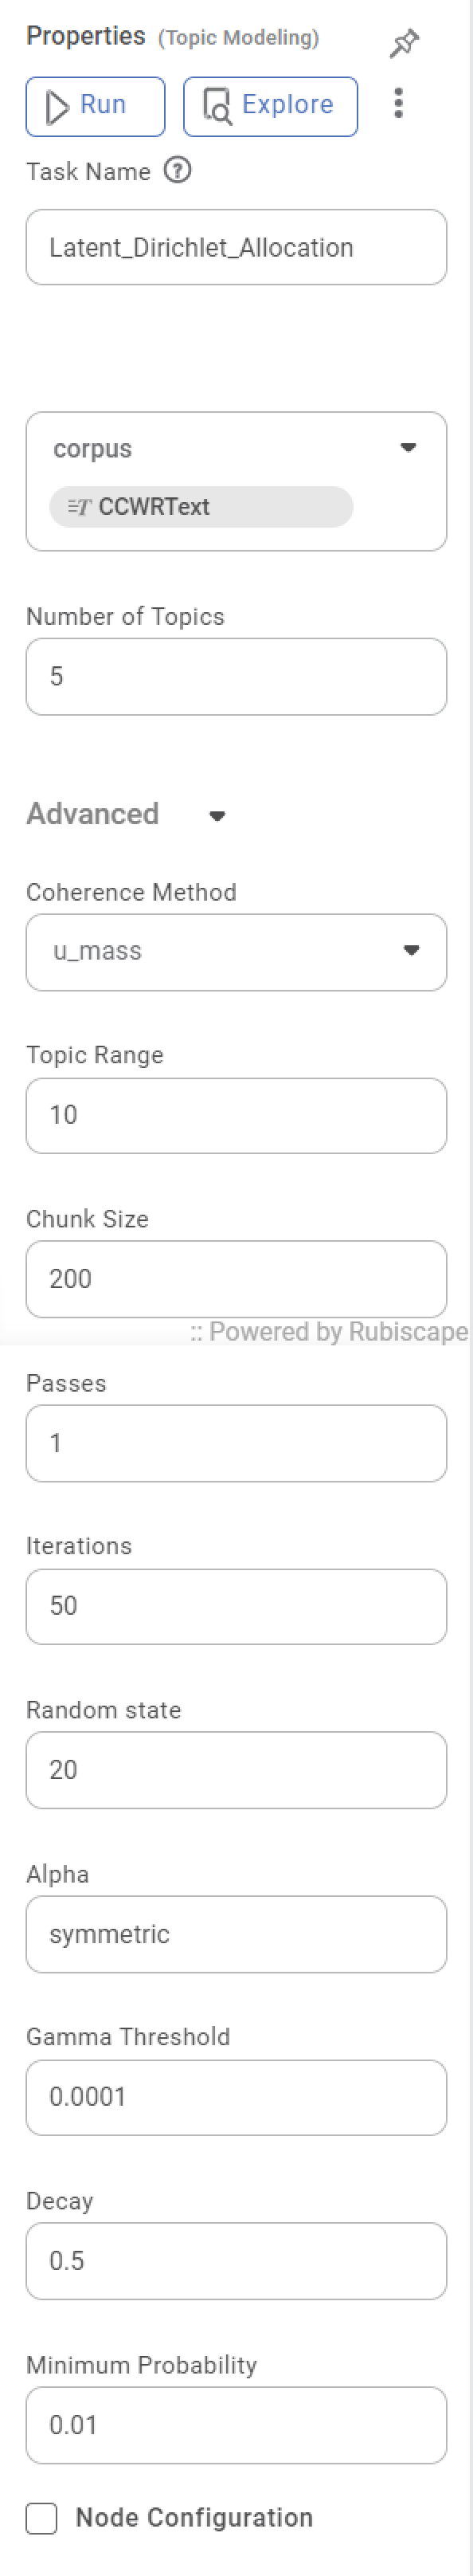Select the CCWRText chip
This screenshot has height=2576, width=473.
point(201,507)
